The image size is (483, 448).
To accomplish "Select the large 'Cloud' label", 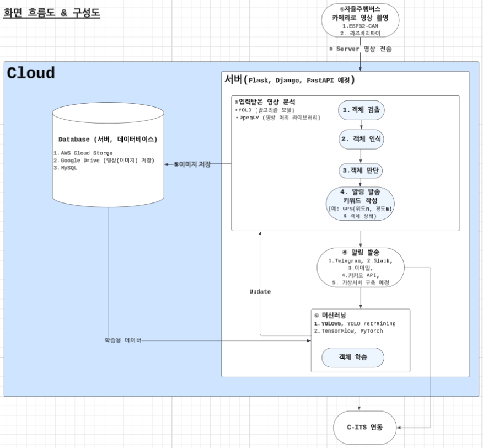I will [x=31, y=73].
